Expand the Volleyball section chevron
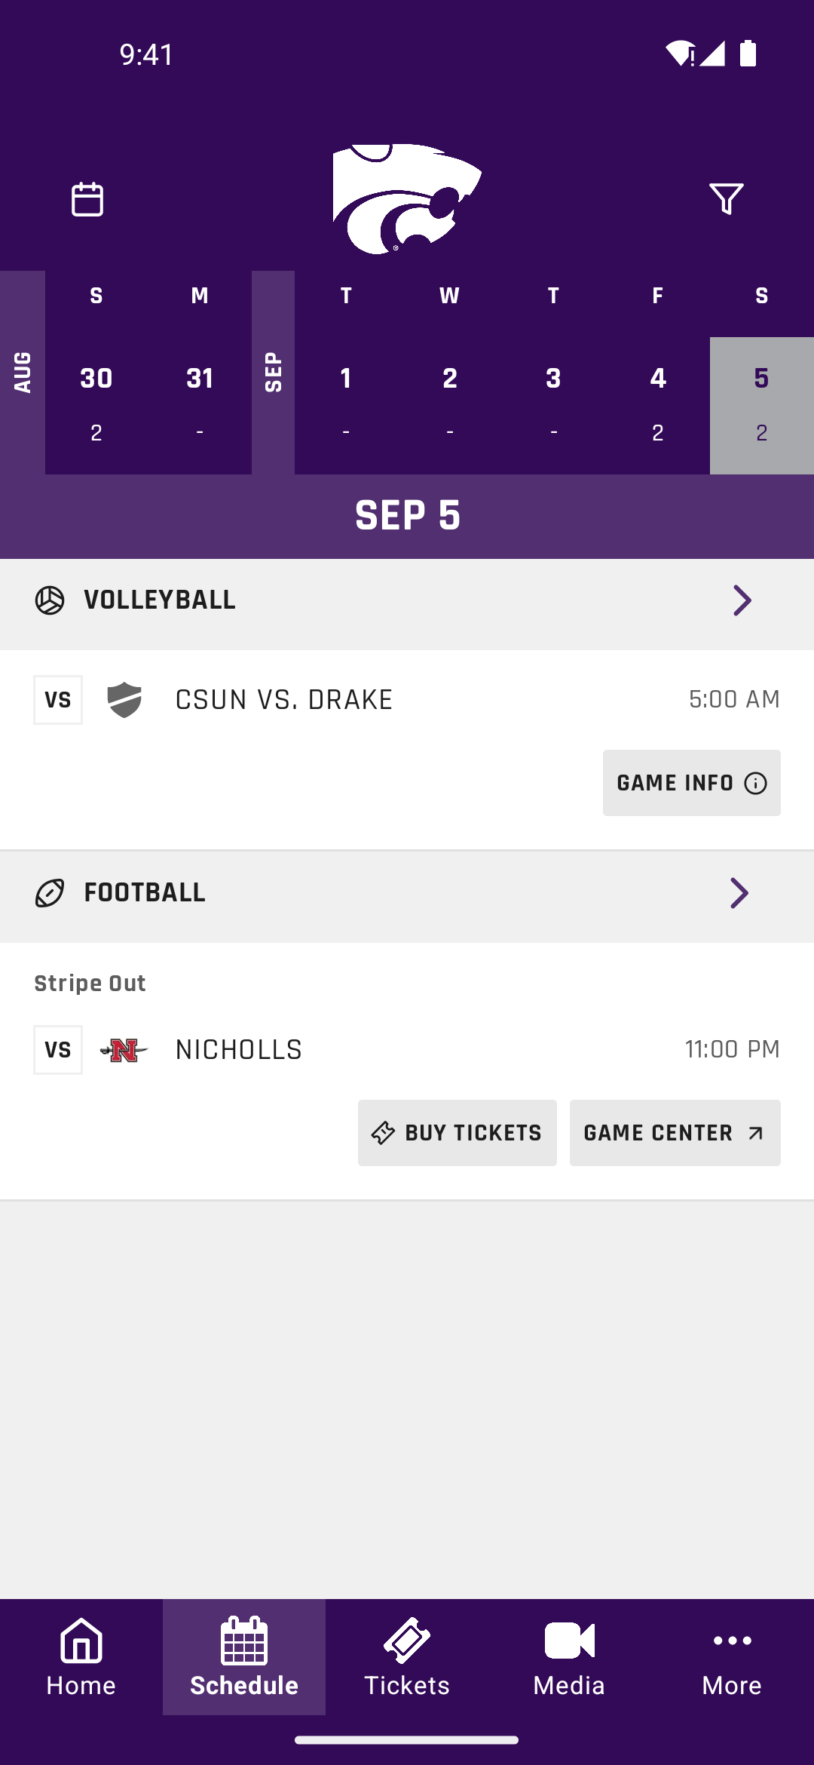Screen dimensions: 814x1765 pyautogui.click(x=742, y=600)
